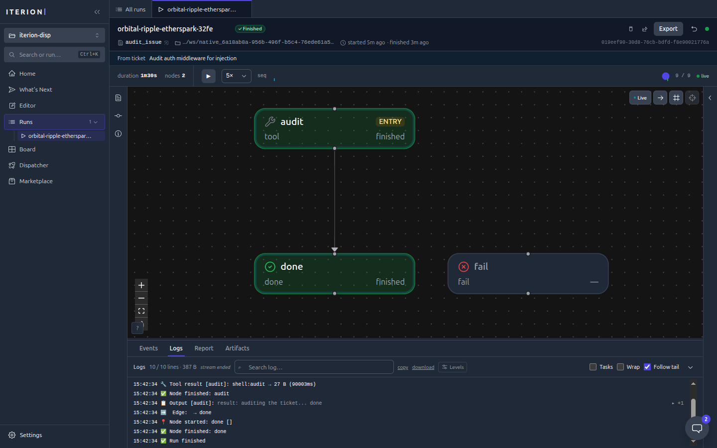This screenshot has height=448, width=717.
Task: Toggle the grid button on canvas toolbar
Action: [676, 98]
